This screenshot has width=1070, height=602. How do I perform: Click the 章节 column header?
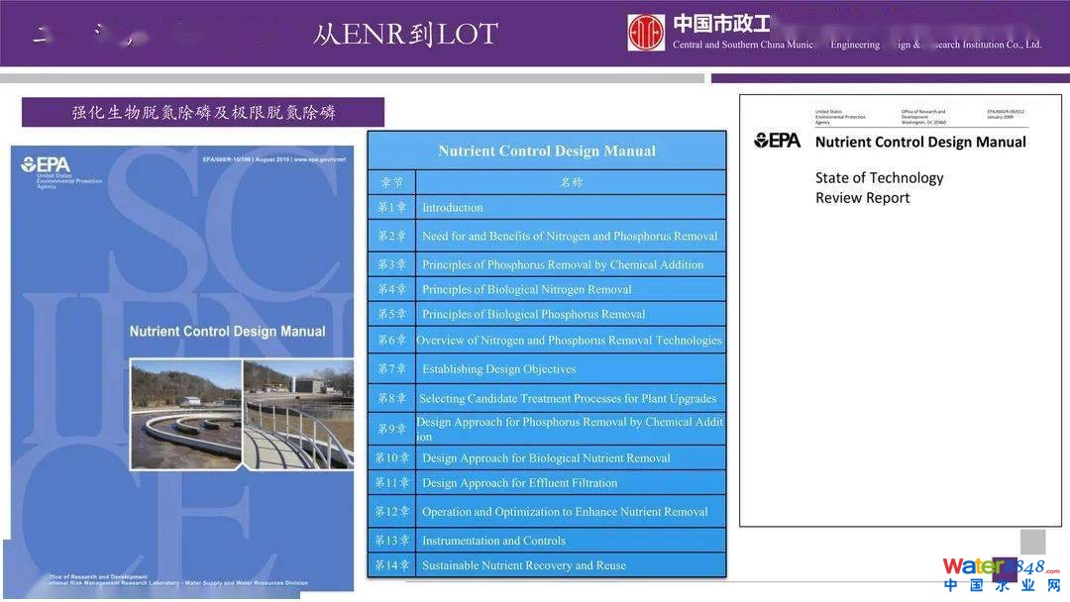pyautogui.click(x=391, y=182)
